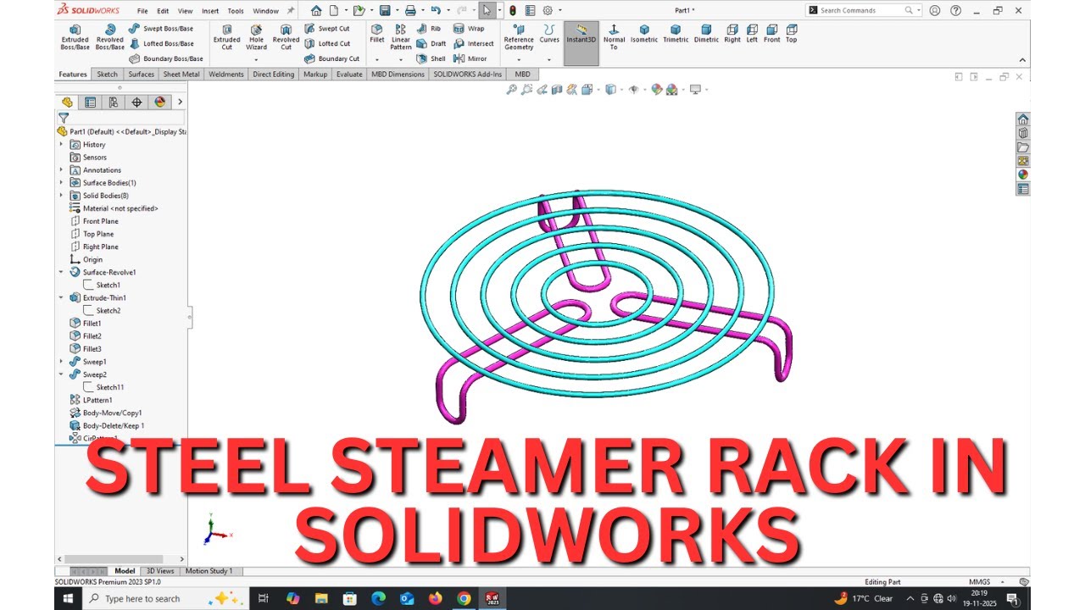Open the PropertyManager panel tab
Image resolution: width=1085 pixels, height=610 pixels.
[91, 102]
